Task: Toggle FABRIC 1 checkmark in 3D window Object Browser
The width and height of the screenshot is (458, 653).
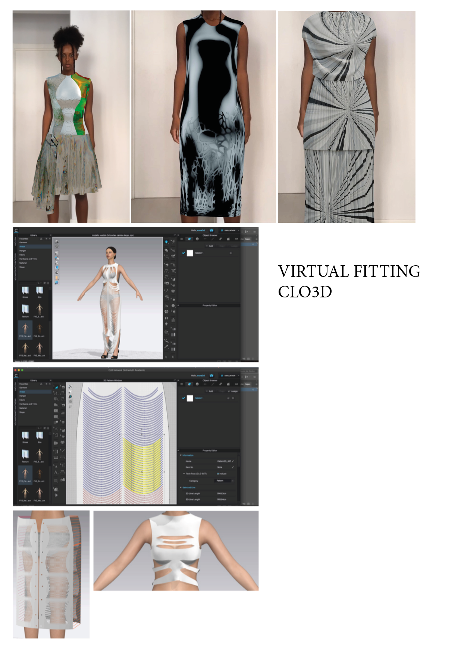Action: click(183, 253)
